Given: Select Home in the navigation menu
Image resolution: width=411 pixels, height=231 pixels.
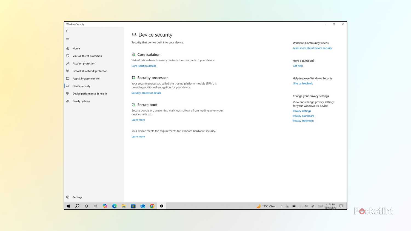Looking at the screenshot, I should (x=76, y=48).
